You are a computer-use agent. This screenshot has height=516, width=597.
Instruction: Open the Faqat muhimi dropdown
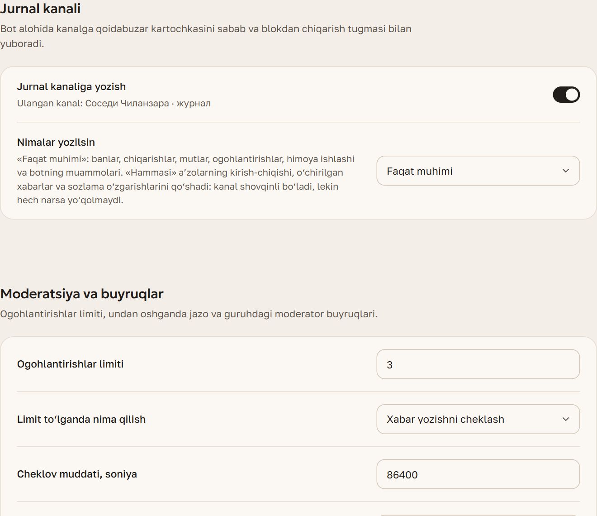coord(478,171)
